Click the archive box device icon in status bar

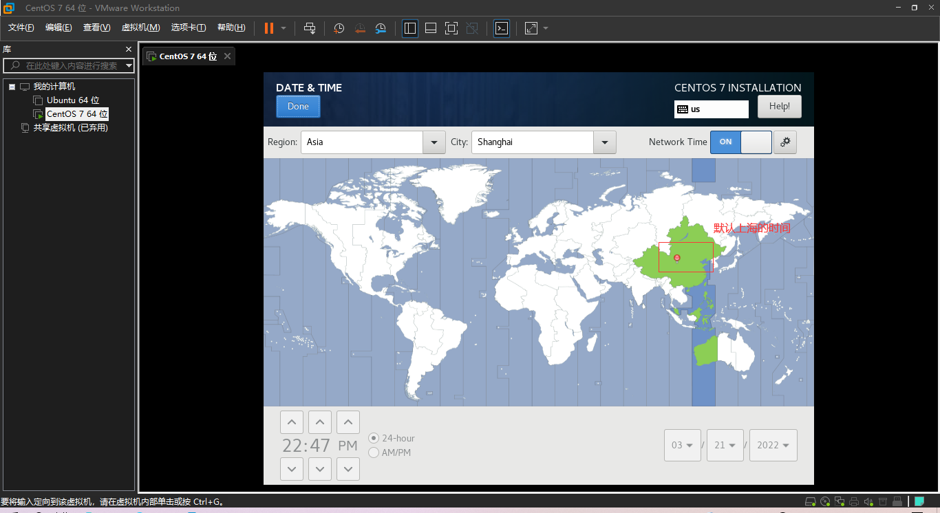(x=883, y=502)
